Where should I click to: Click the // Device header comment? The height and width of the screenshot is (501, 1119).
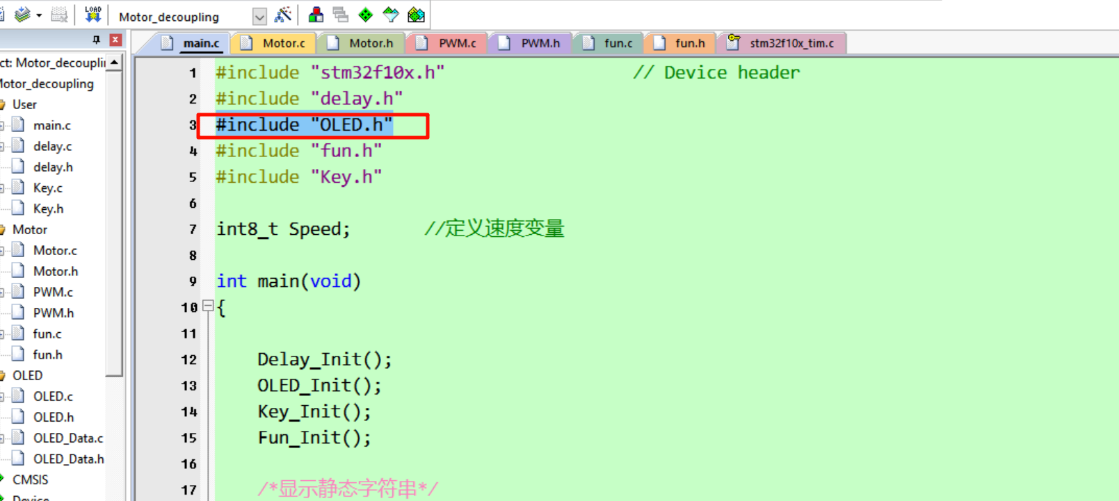[716, 72]
